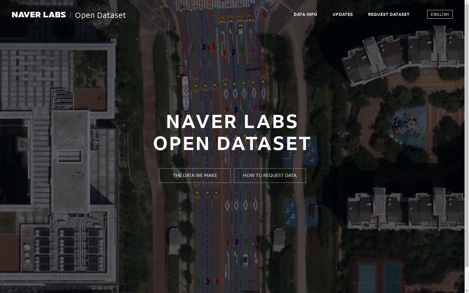Click the NAVER LABS OPEN DATASET headline
Screen dimensions: 469x293
(x=232, y=132)
